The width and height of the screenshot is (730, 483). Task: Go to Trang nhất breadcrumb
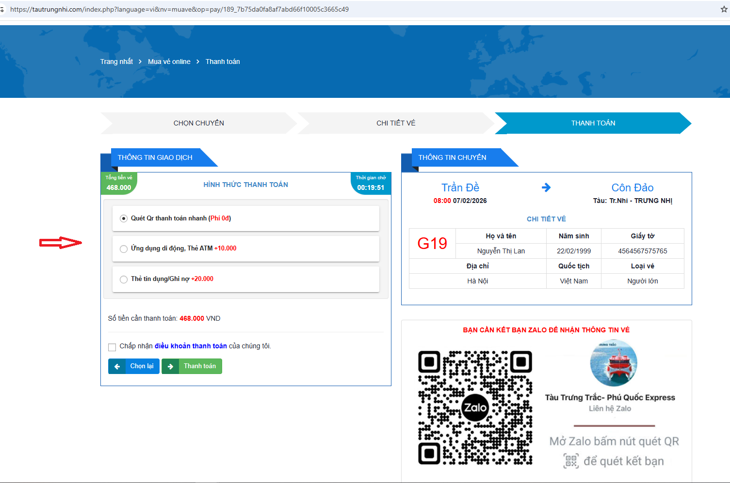pyautogui.click(x=116, y=62)
